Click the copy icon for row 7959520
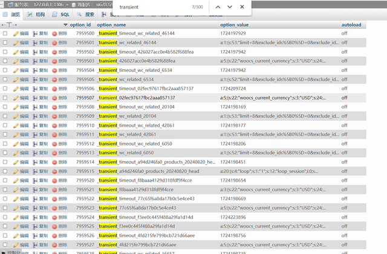Viewport: 387px width, 254px height. coord(35,181)
